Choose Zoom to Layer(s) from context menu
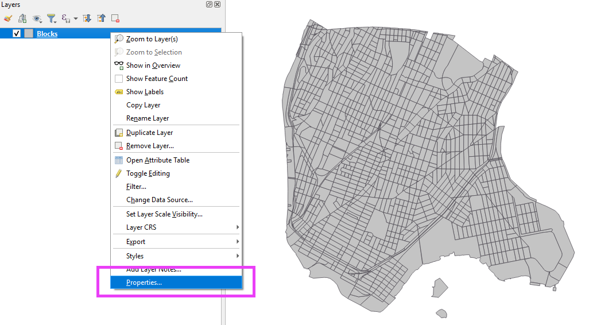 tap(176, 39)
